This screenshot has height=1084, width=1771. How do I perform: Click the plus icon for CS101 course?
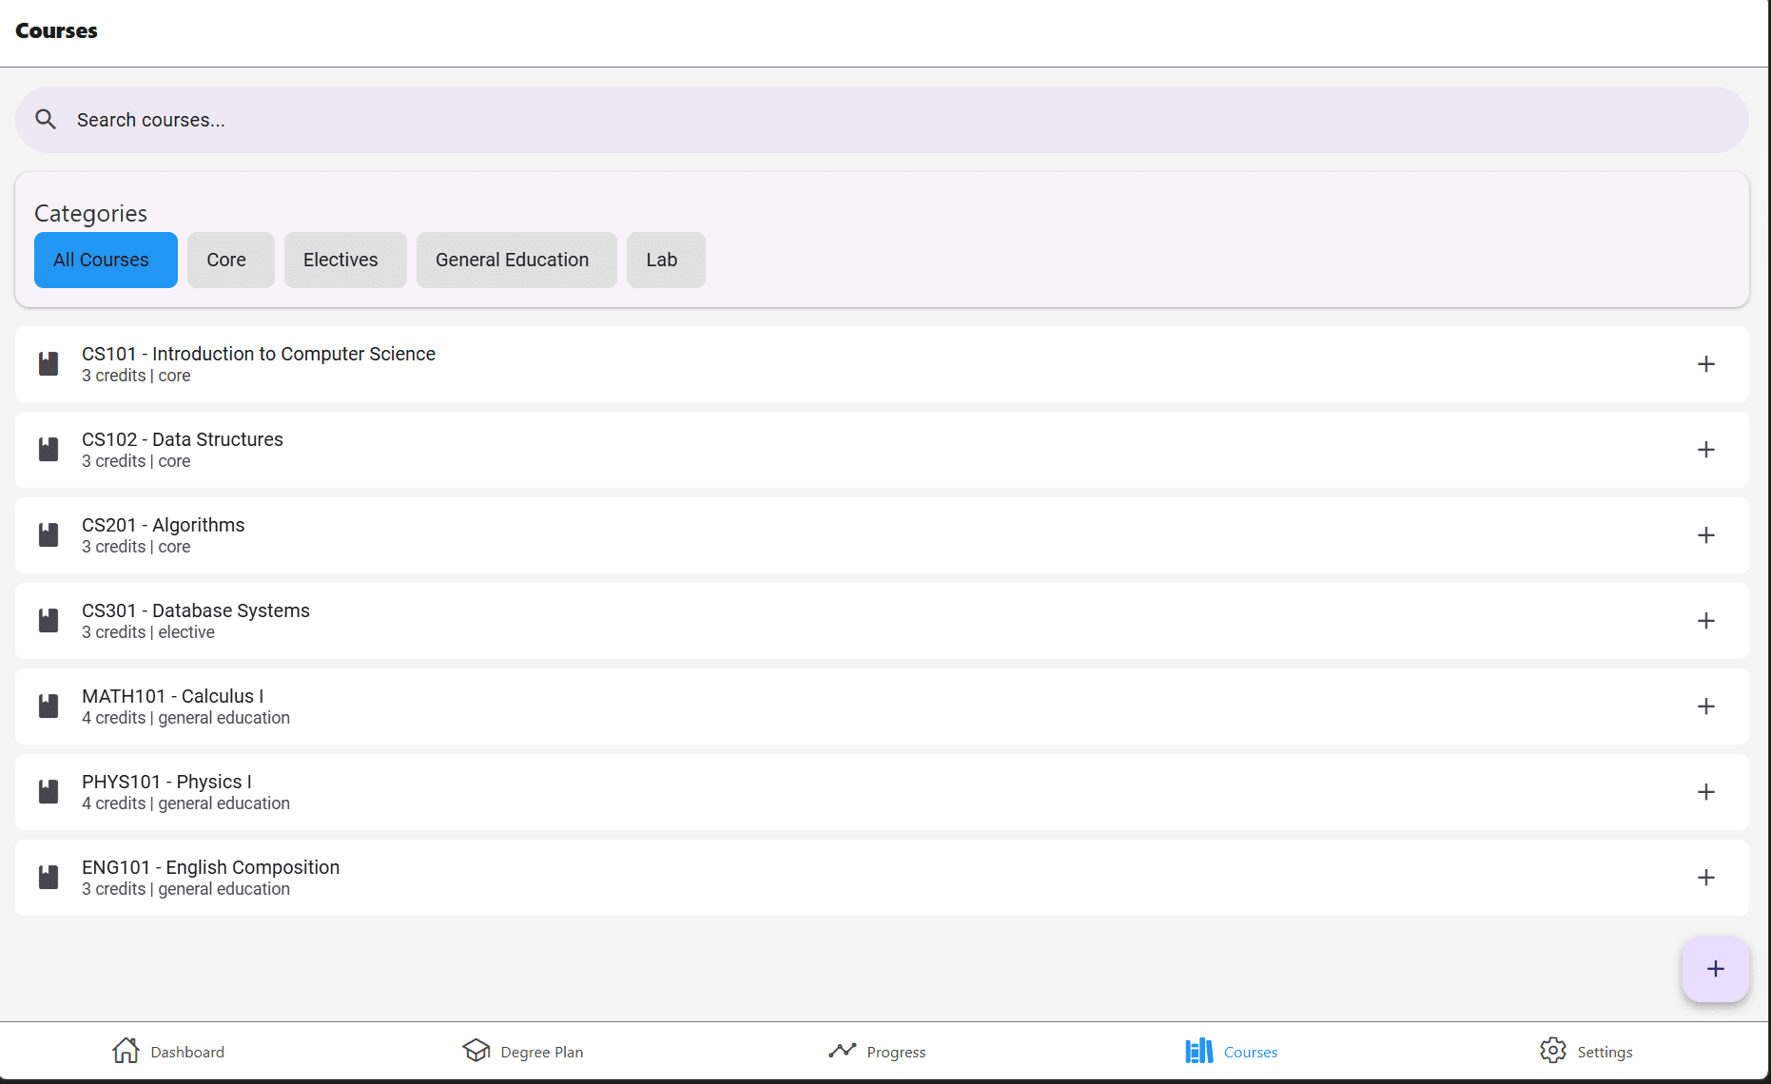tap(1706, 364)
